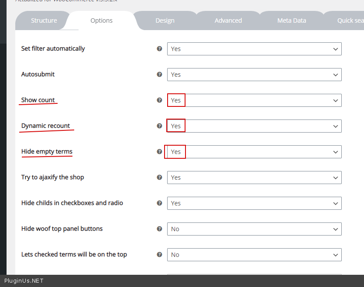The width and height of the screenshot is (364, 287).
Task: Click help icon next to Autosubmit
Action: click(159, 75)
